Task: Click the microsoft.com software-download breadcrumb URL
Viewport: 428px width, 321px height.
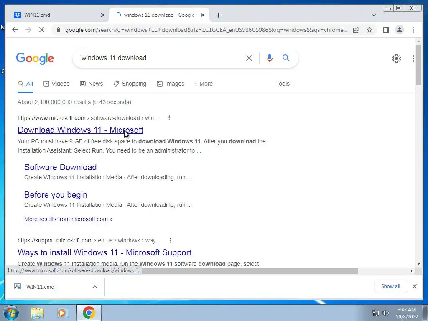Action: 88,118
